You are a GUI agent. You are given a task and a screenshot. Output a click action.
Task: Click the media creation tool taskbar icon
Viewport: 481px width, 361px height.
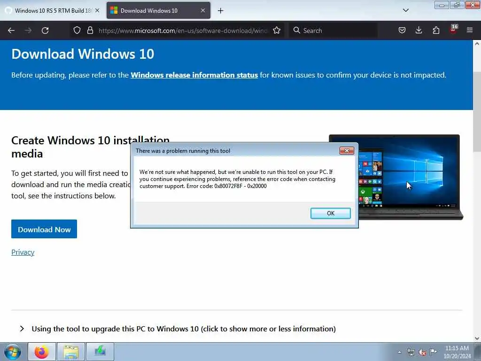tap(100, 352)
